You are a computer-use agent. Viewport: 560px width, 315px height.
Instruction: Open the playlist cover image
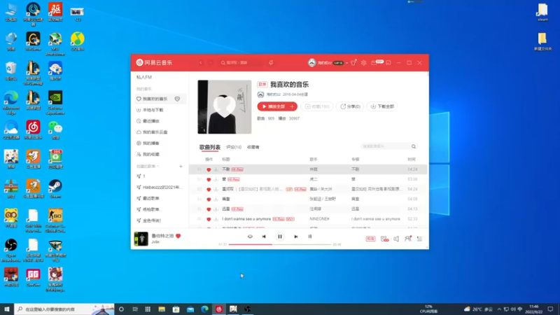click(225, 107)
